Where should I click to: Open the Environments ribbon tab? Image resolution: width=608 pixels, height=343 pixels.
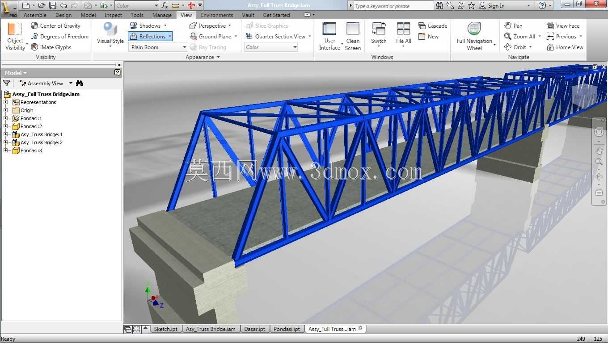[x=217, y=15]
